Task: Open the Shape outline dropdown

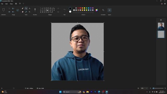Action: tap(58, 8)
